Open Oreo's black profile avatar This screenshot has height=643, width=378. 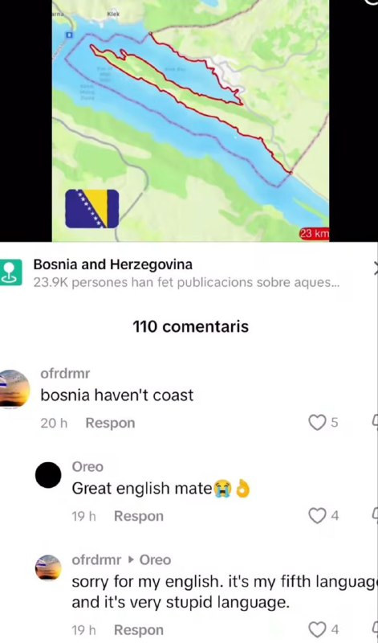[x=48, y=475]
